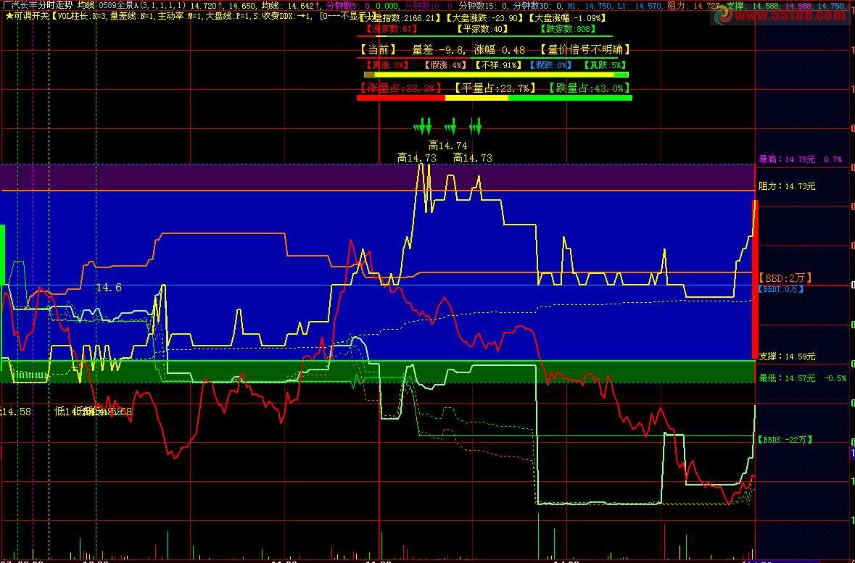Click the VOL柱长:K=3 parameter text
855x563 pixels.
83,16
